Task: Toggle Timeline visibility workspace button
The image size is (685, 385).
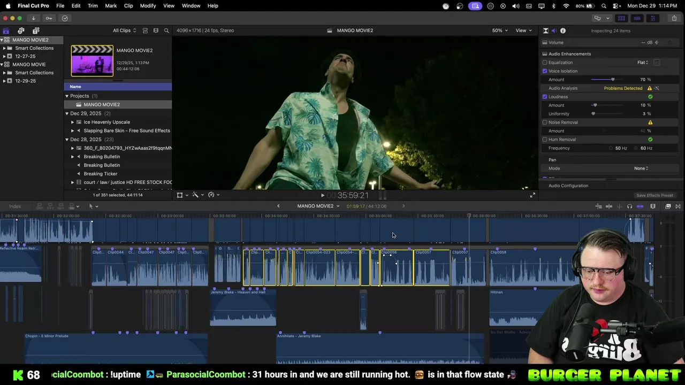Action: click(637, 18)
